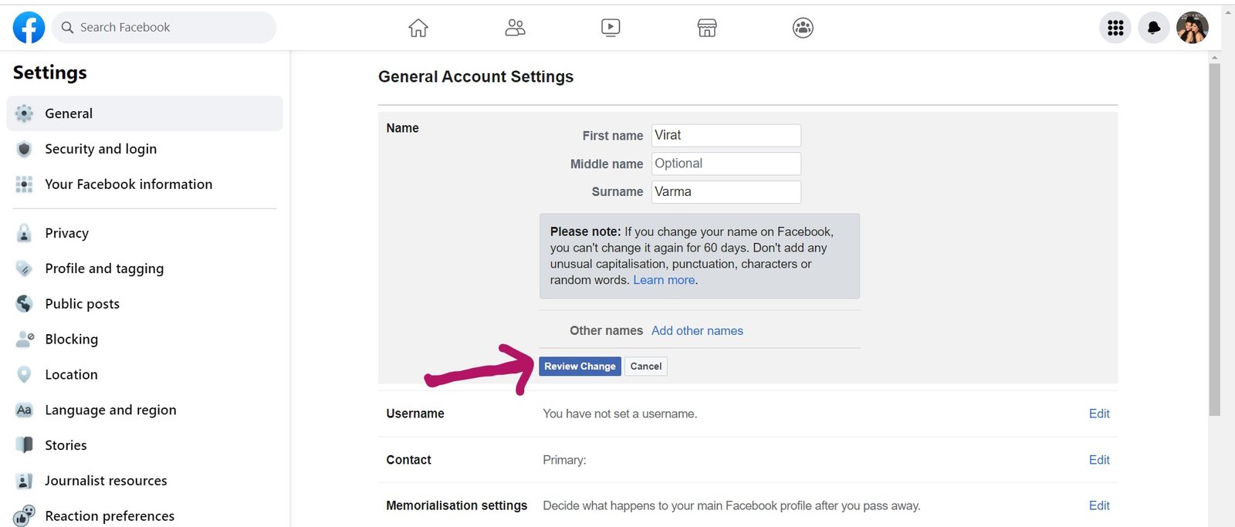
Task: Click the Privacy lock icon
Action: (x=24, y=233)
